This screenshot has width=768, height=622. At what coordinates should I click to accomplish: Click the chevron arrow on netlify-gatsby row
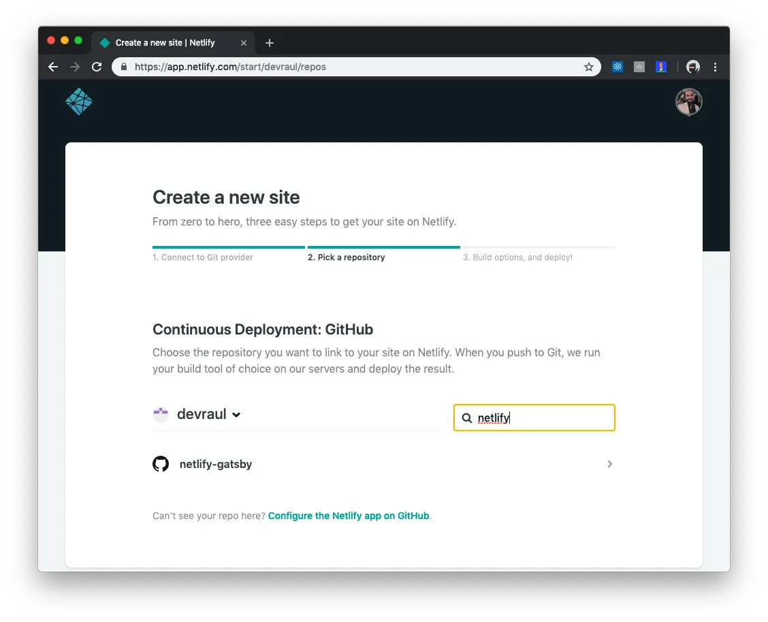610,464
